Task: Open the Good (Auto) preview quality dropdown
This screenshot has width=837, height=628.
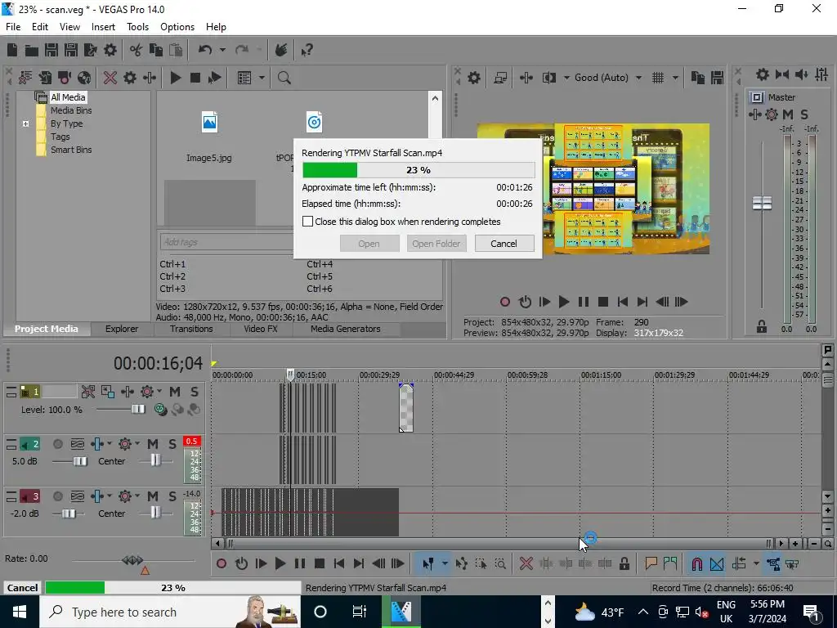Action: 639,78
